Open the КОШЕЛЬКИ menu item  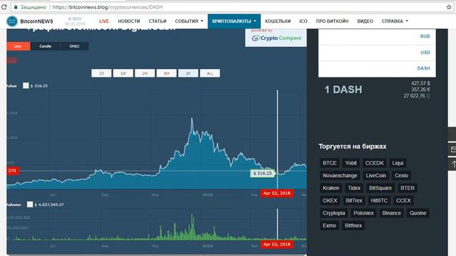point(278,21)
